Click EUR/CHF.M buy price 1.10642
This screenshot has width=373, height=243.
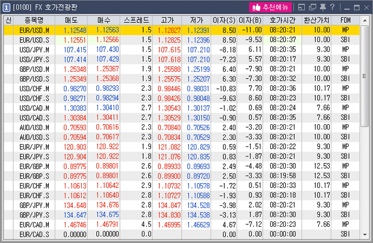pos(107,186)
